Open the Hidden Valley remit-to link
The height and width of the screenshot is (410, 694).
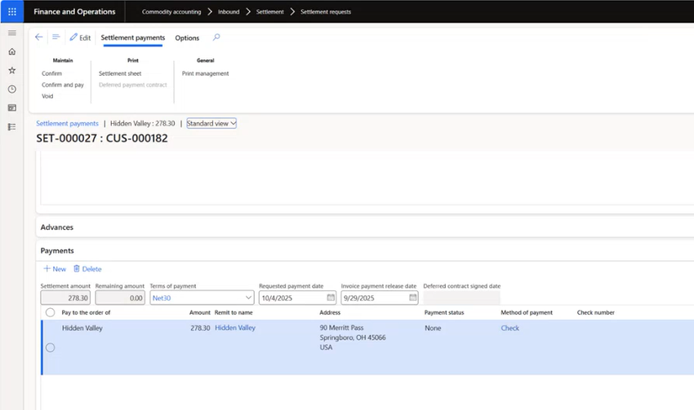235,328
